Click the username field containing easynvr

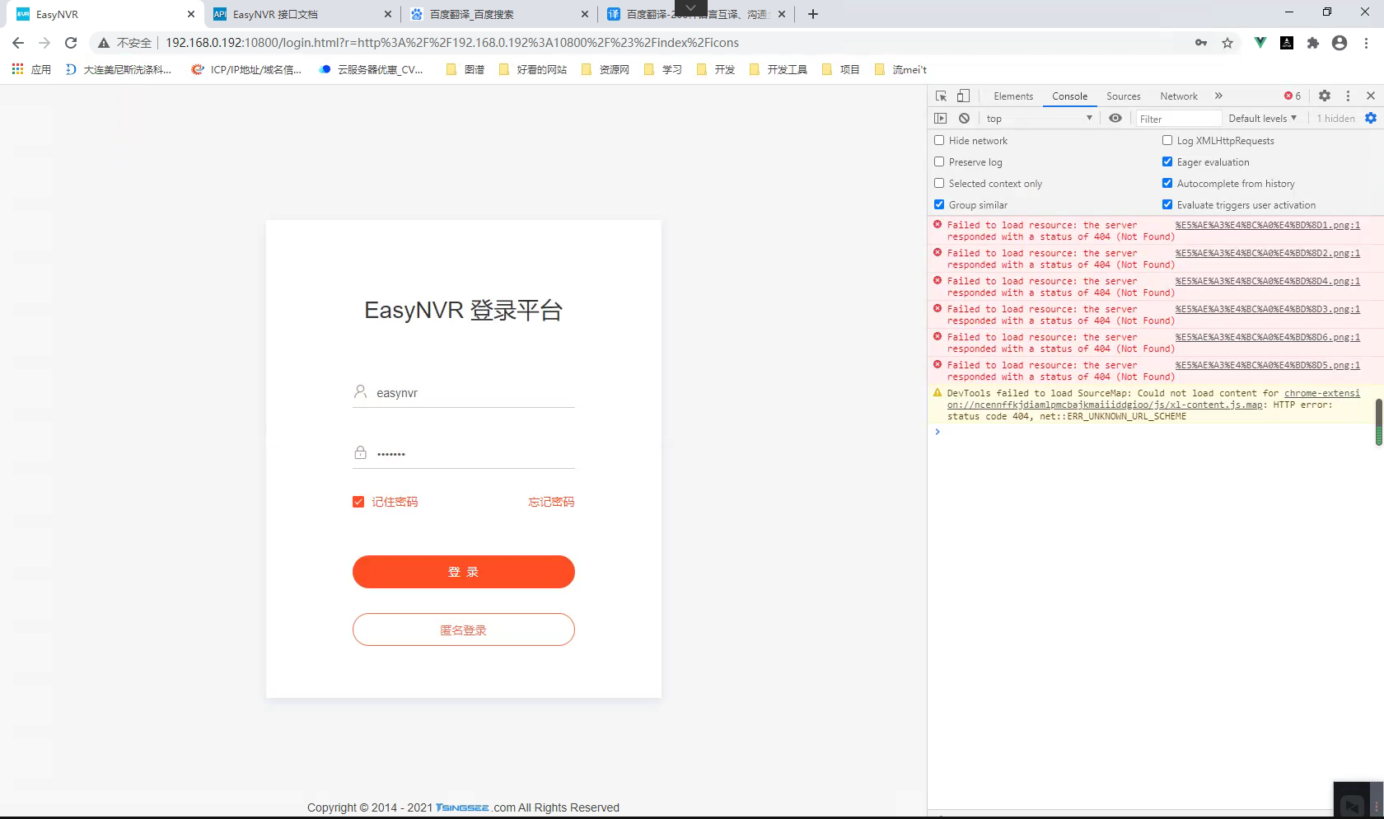coord(464,392)
